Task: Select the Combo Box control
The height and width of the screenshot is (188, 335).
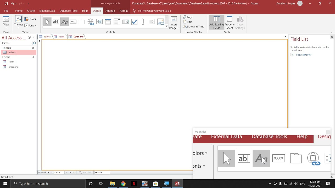Action: point(117,22)
